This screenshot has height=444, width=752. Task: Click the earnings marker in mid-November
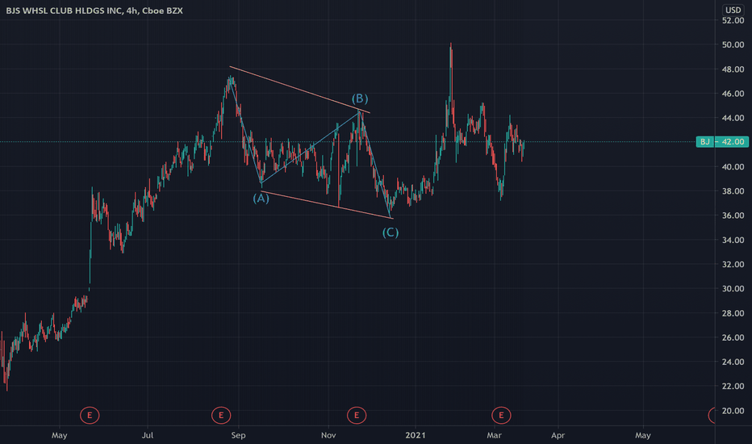357,415
